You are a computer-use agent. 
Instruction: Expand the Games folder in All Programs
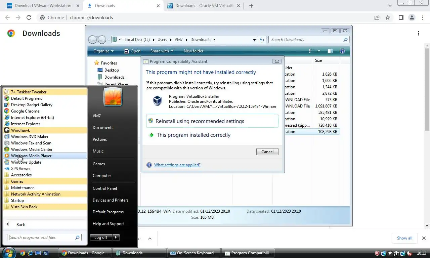click(x=45, y=181)
